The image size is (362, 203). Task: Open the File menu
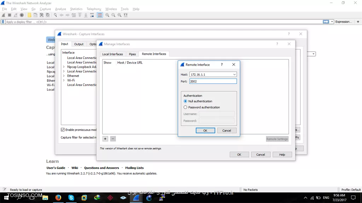pos(4,9)
